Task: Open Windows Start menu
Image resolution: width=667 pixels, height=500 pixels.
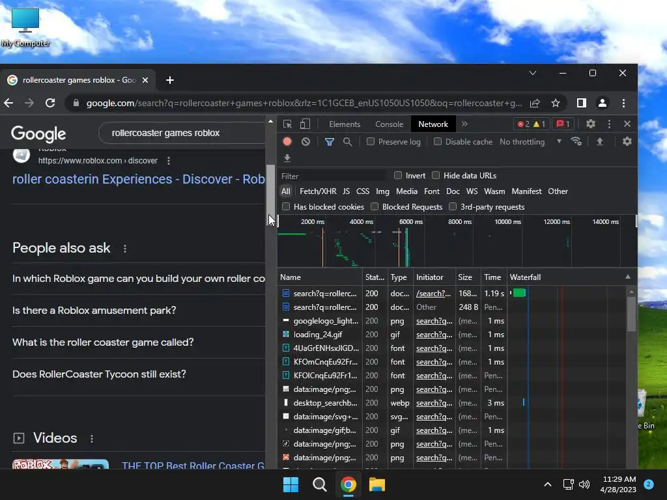Action: tap(291, 484)
